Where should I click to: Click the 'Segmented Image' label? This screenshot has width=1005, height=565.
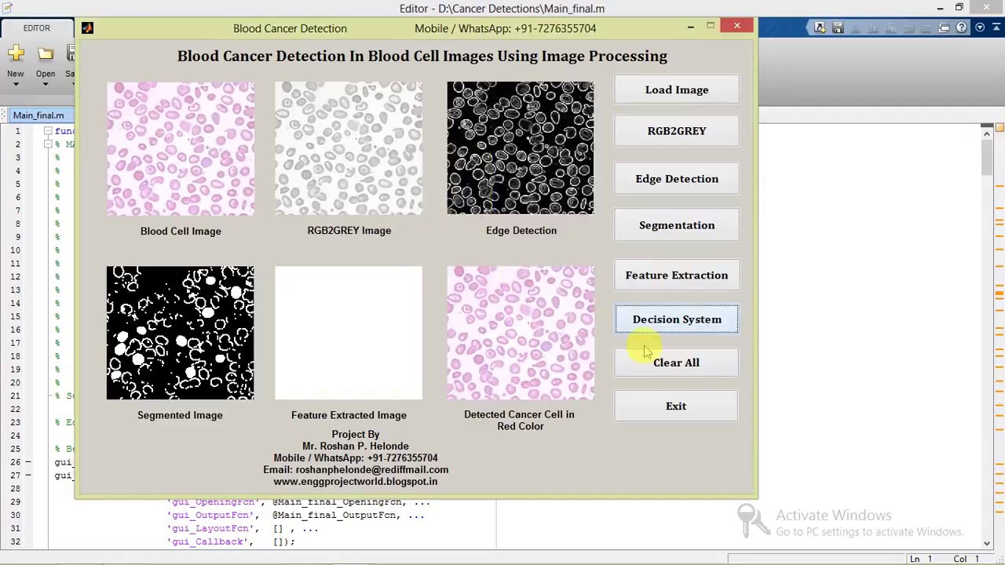[180, 415]
